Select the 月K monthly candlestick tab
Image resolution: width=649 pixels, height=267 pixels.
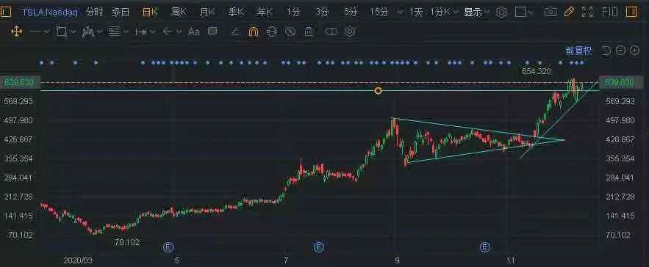pos(207,12)
